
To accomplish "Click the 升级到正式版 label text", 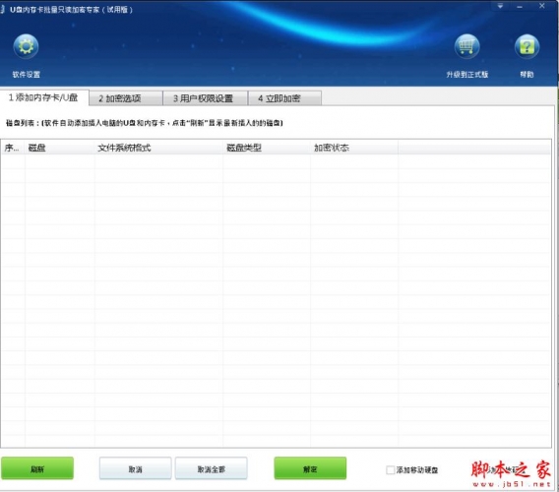I will coord(467,74).
